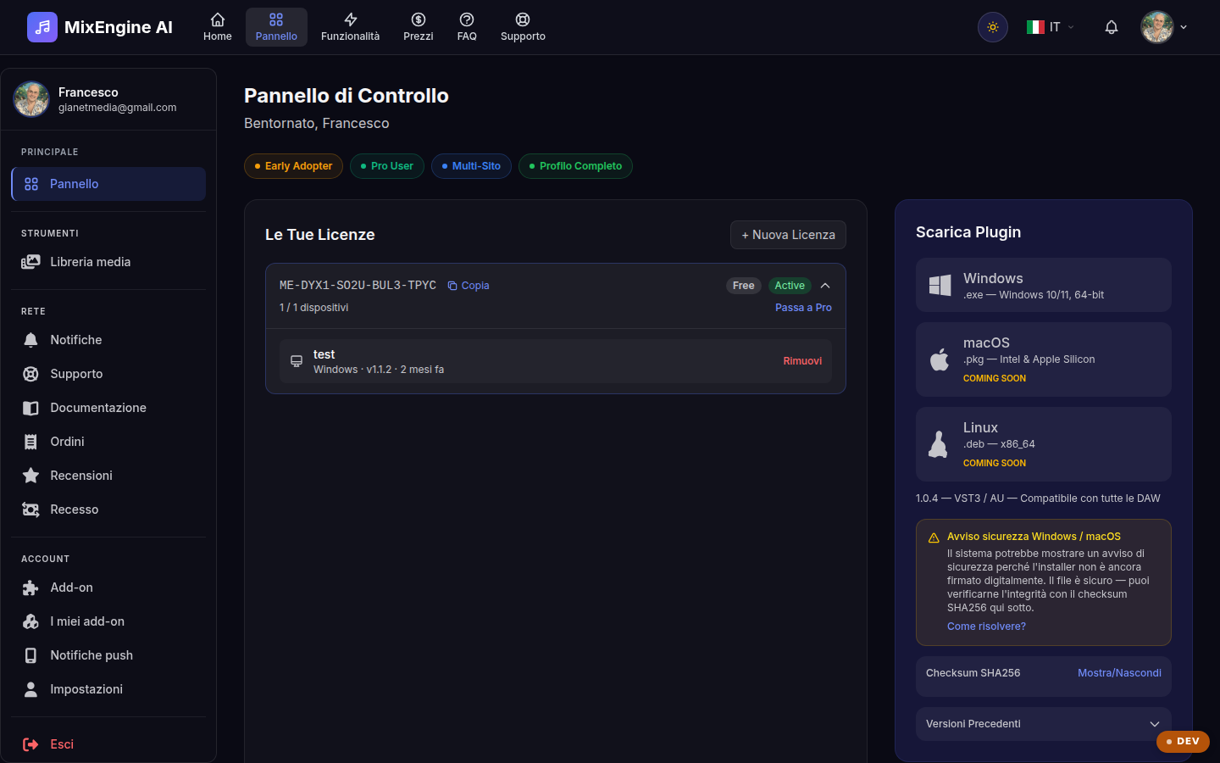Click the Ordini receipt icon
The height and width of the screenshot is (763, 1220).
(30, 442)
